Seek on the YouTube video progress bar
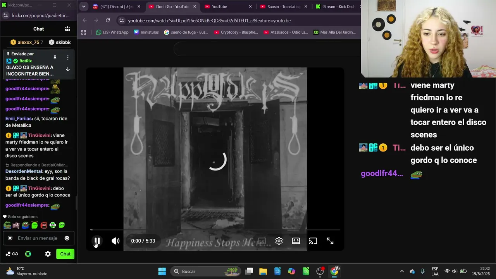The width and height of the screenshot is (496, 279). point(215,230)
